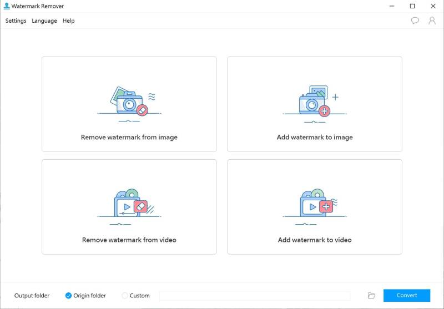The width and height of the screenshot is (444, 309).
Task: Click the video eraser icon for video removal
Action: coord(129,207)
